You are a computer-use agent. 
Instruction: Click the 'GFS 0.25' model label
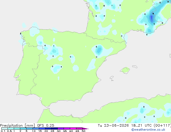(46, 126)
